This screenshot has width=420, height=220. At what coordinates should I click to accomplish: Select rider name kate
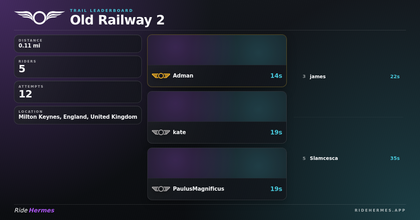pyautogui.click(x=179, y=132)
